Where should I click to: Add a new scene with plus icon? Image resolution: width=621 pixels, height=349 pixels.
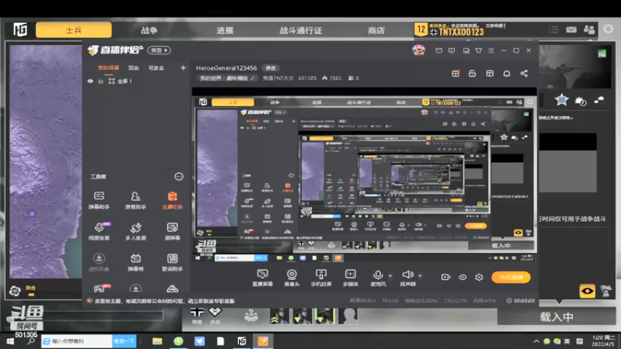183,68
